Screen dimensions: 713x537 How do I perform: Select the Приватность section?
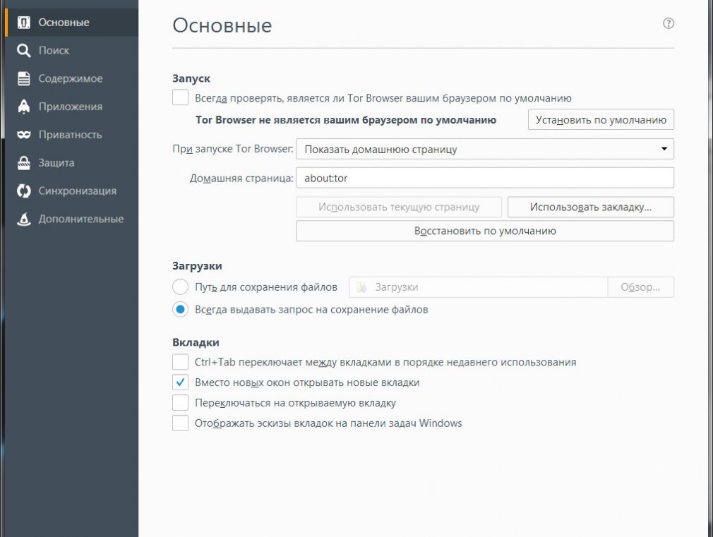coord(72,135)
